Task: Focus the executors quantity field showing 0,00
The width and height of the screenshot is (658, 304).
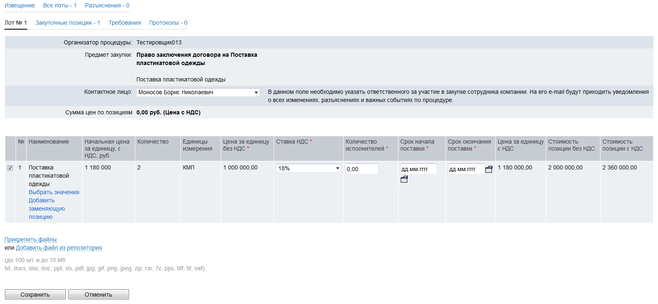Action: [x=362, y=169]
